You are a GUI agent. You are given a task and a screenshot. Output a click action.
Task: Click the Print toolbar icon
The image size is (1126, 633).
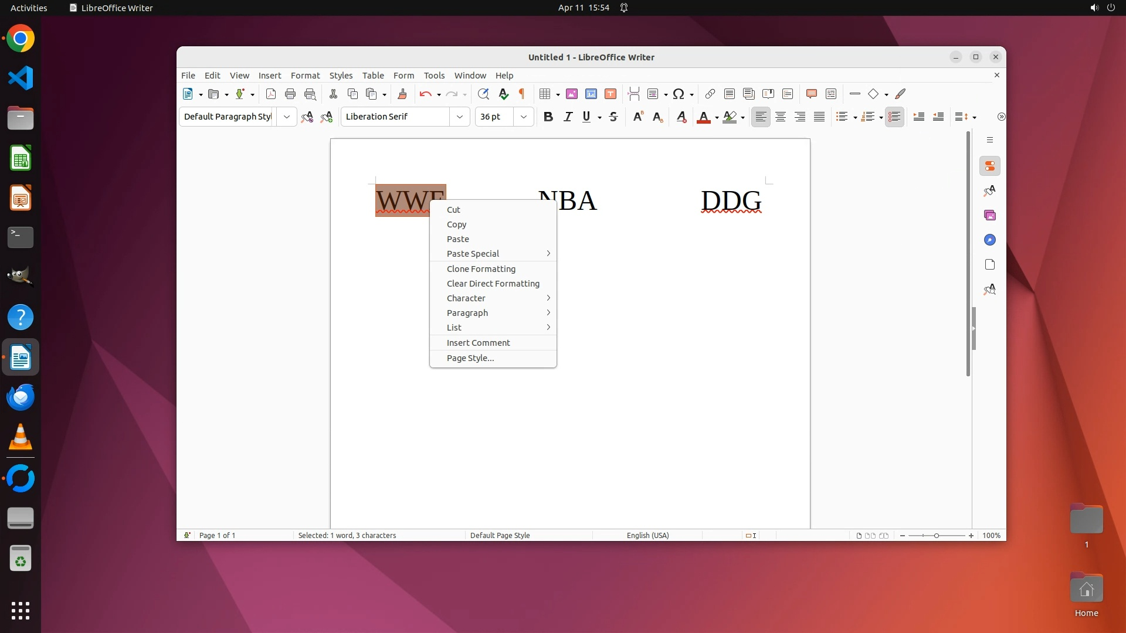click(x=290, y=94)
